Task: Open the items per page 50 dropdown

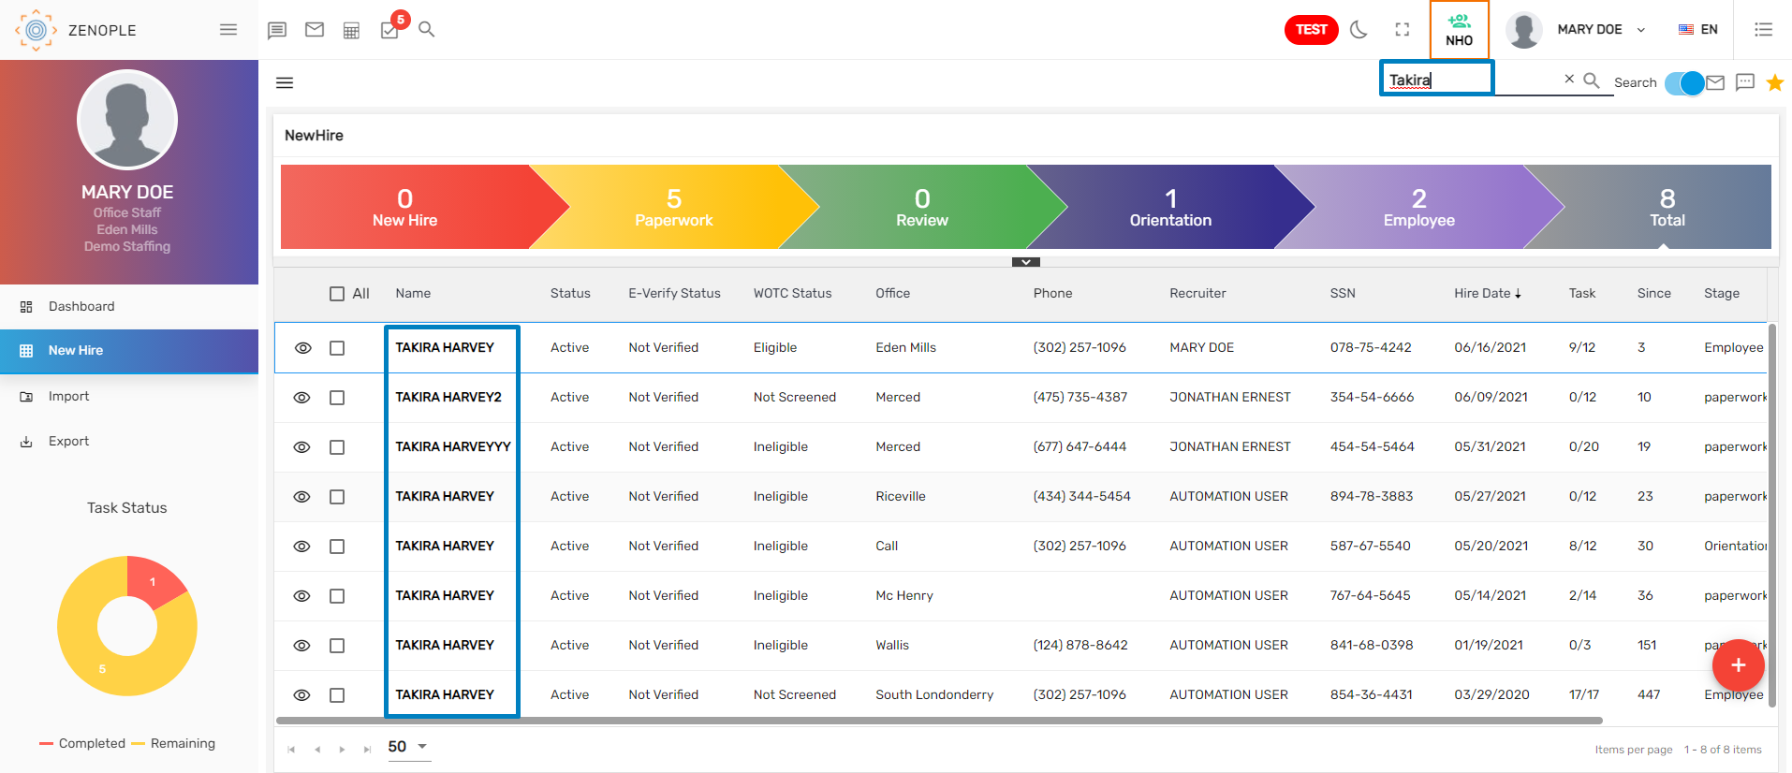Action: 408,747
